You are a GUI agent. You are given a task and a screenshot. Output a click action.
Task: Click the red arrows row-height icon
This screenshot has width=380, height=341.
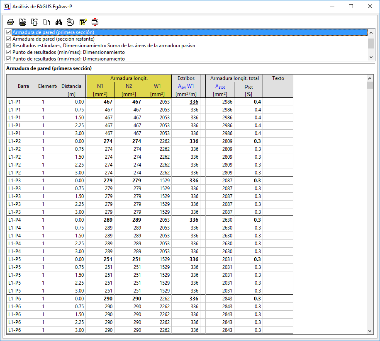point(95,22)
